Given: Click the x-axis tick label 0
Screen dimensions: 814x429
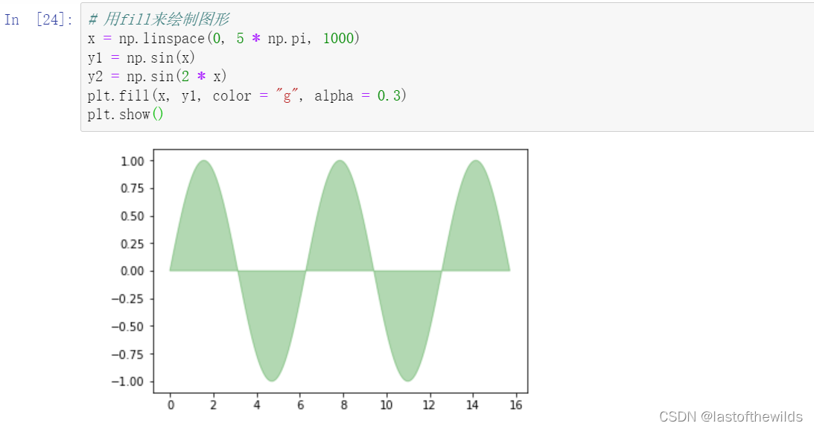Looking at the screenshot, I should [x=171, y=405].
